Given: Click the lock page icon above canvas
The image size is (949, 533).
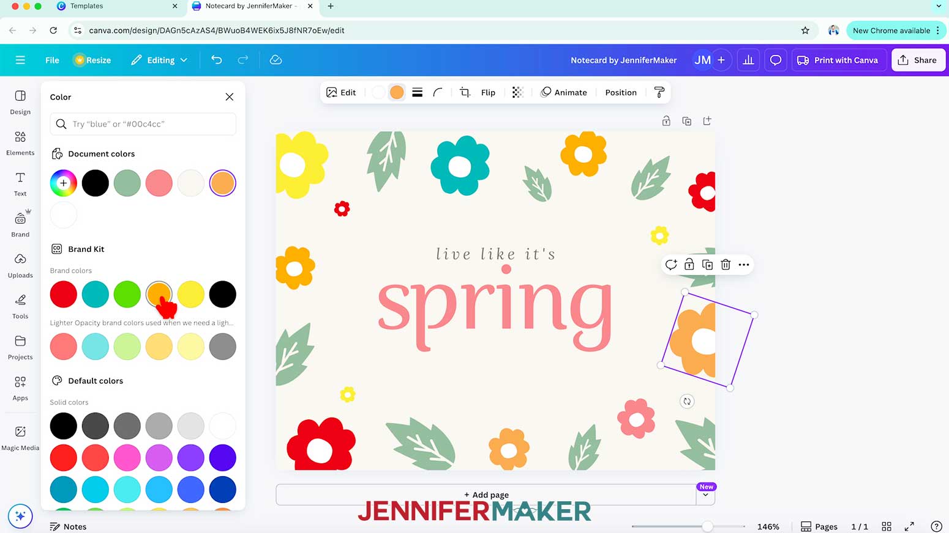Looking at the screenshot, I should coord(666,121).
